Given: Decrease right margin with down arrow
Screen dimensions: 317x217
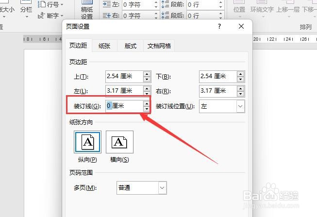Looking at the screenshot, I should 241,94.
